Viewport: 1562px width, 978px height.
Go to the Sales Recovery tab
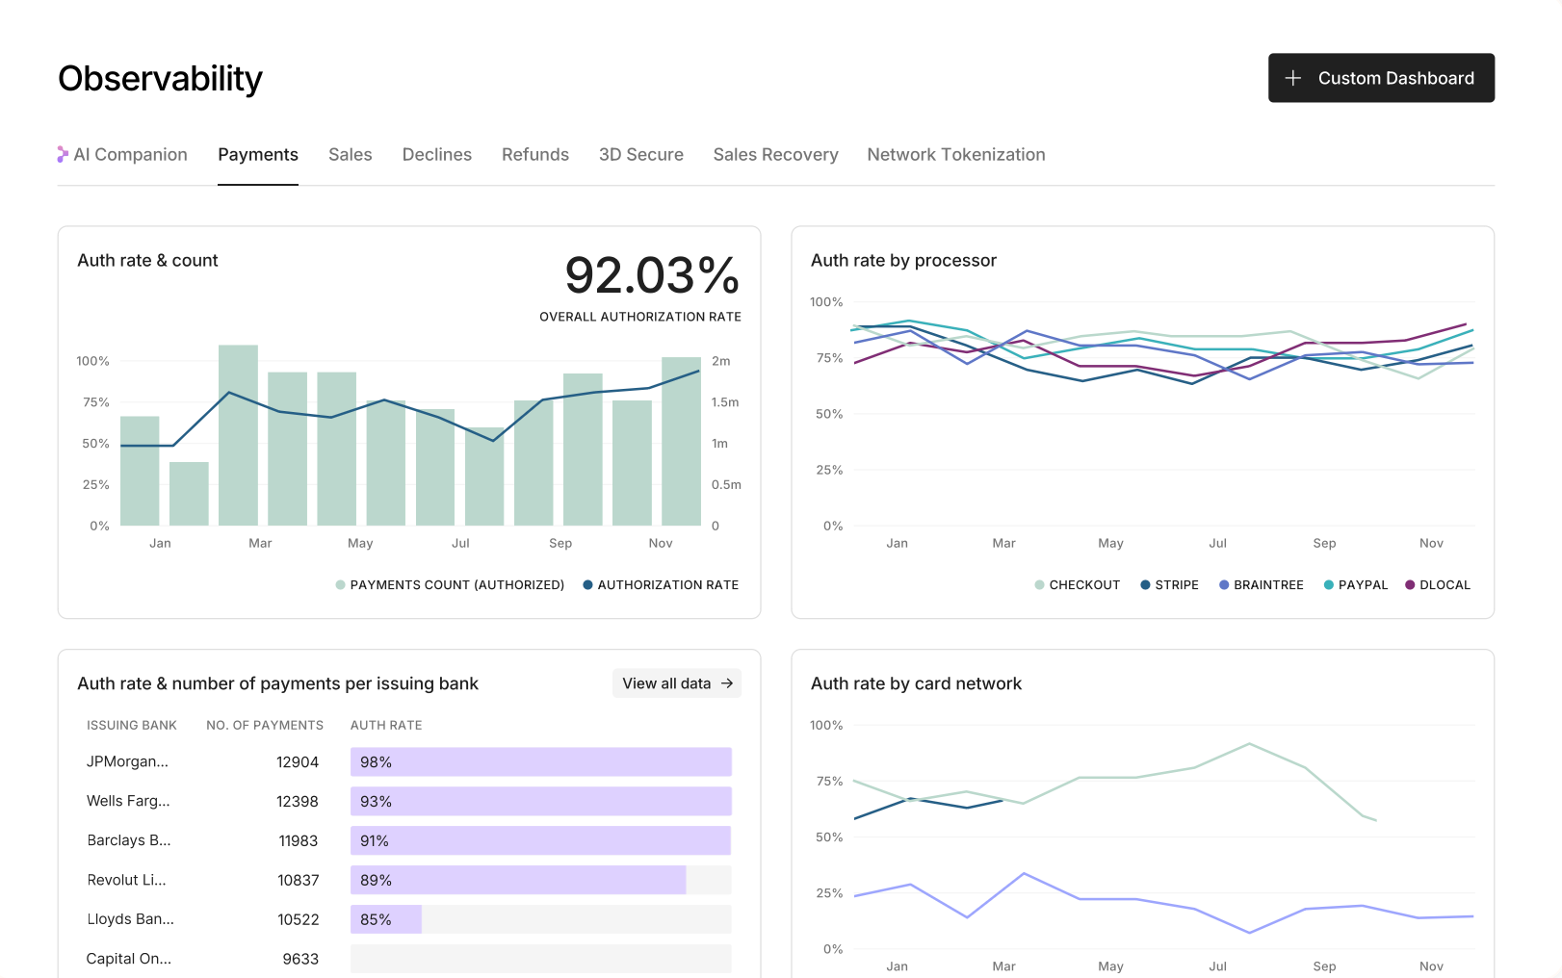(x=776, y=155)
